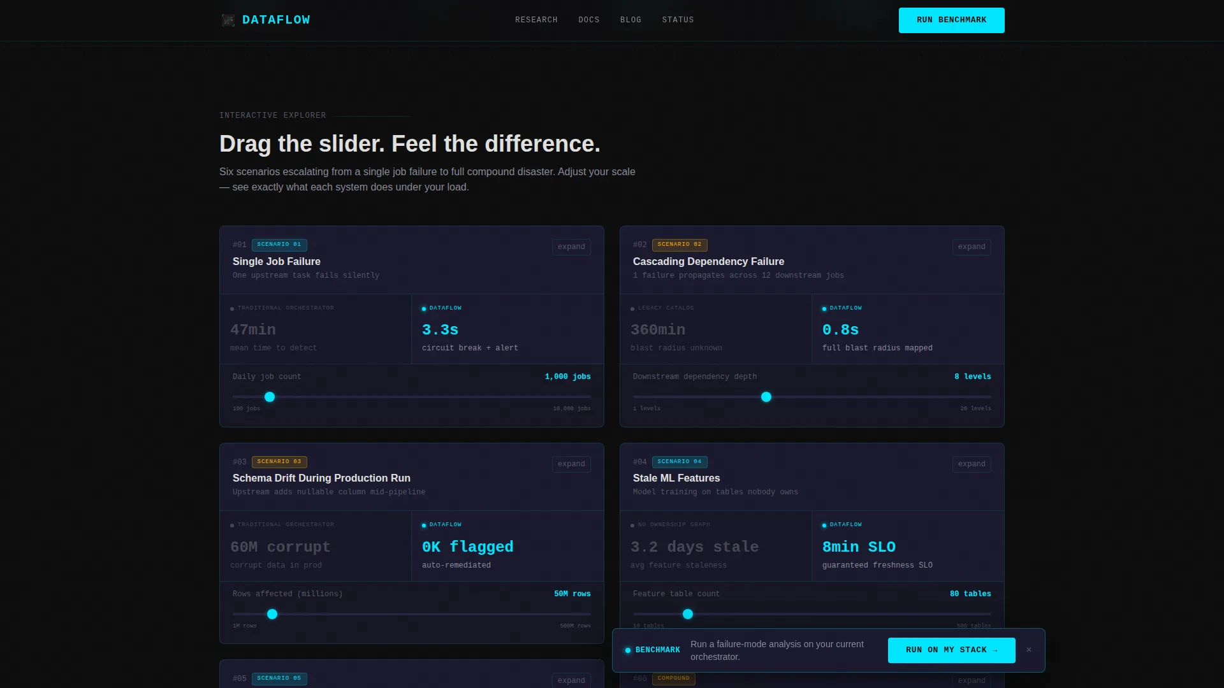Click the '20 levels' slider maximum label

click(x=975, y=409)
